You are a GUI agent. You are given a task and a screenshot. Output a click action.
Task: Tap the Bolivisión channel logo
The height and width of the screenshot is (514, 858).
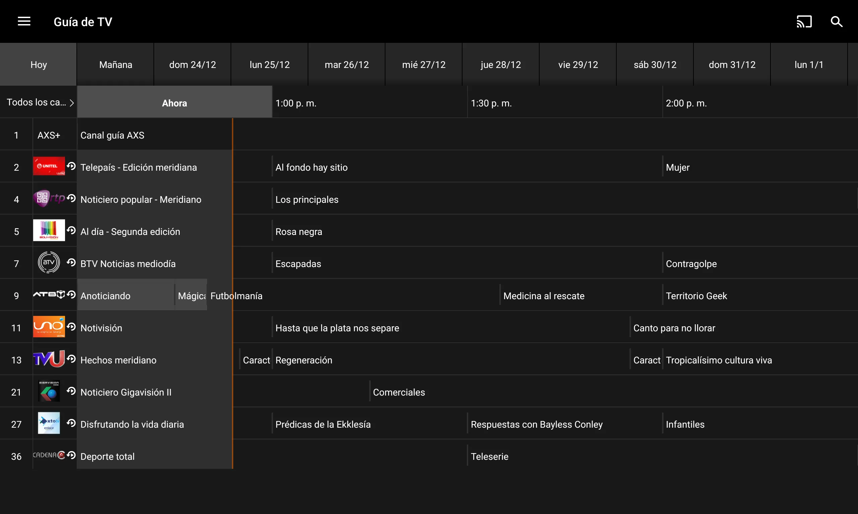(x=49, y=230)
